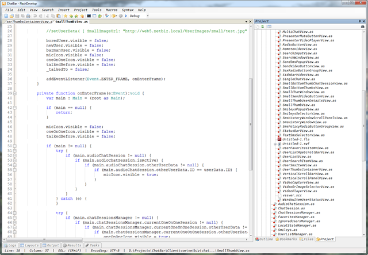The image size is (368, 255).
Task: Switch to the Outline panel tab
Action: 264,239
